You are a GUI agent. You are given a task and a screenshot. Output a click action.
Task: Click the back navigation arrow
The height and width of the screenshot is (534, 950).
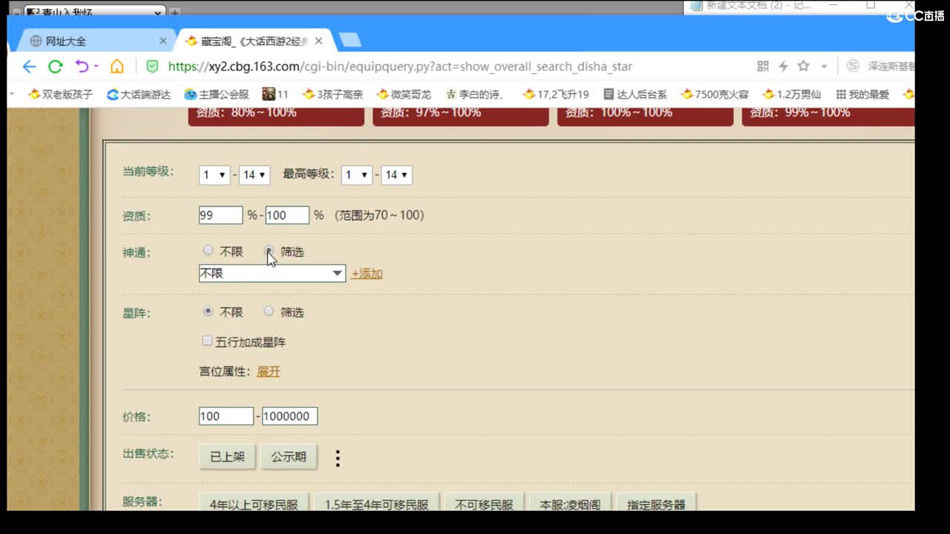coord(28,66)
